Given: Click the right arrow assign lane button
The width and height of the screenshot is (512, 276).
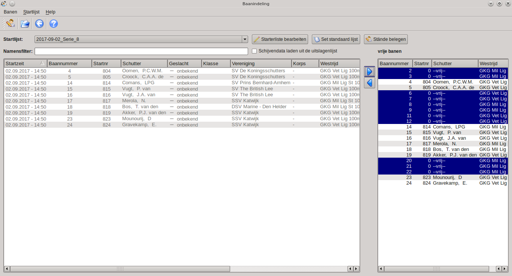Looking at the screenshot, I should (370, 72).
